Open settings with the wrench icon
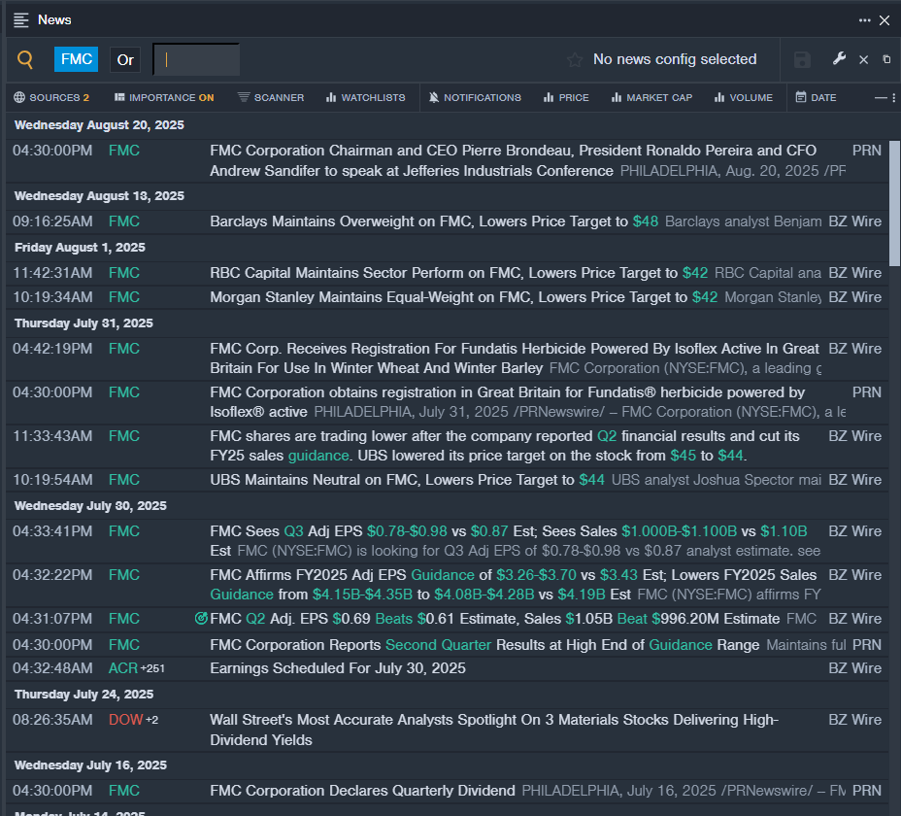 coord(839,58)
